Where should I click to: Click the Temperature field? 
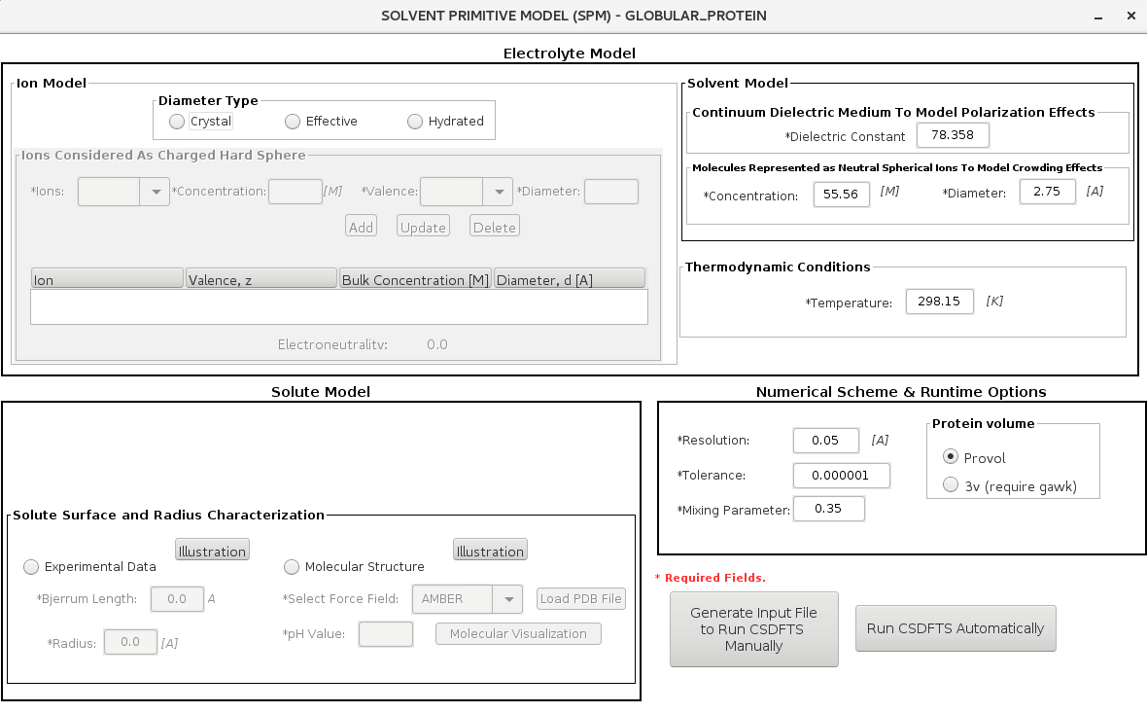click(x=939, y=302)
